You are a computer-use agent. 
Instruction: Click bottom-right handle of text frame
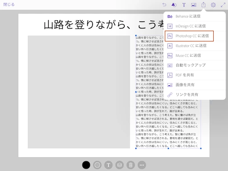pyautogui.click(x=201, y=148)
